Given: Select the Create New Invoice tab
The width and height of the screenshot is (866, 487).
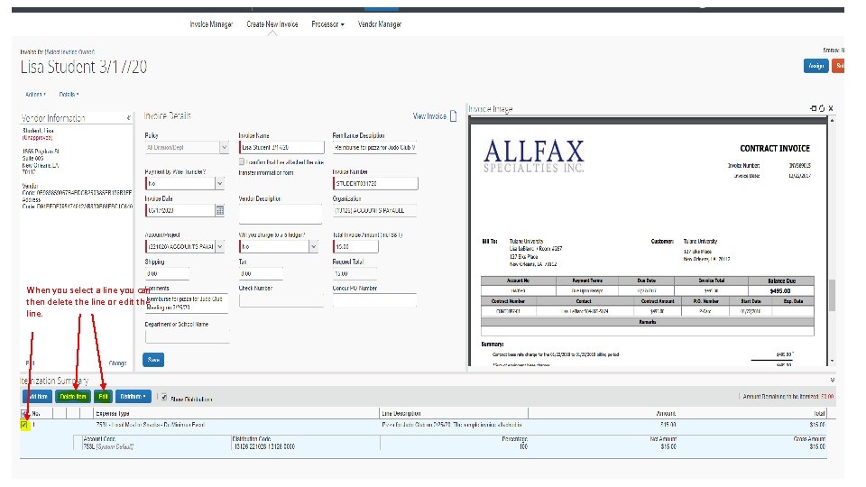Looking at the screenshot, I should point(272,24).
